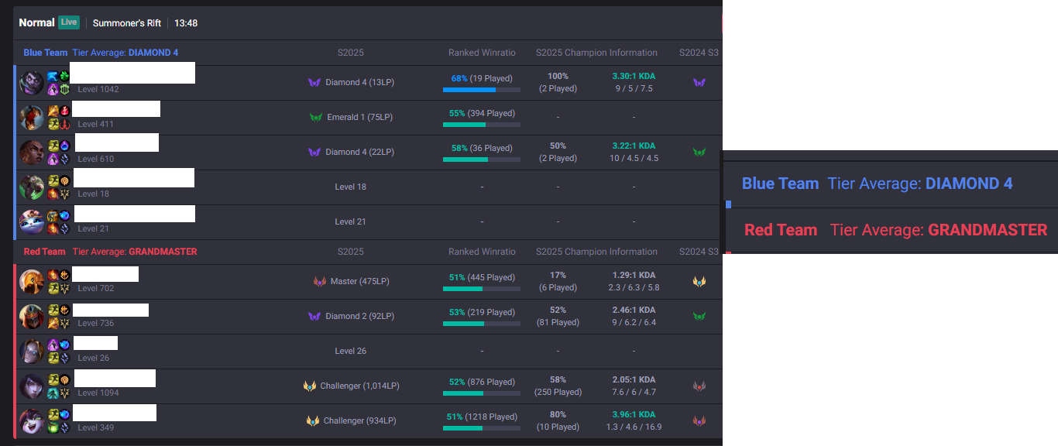This screenshot has width=1058, height=446.
Task: Click GRANDMASTER in the enlarged inset
Action: tap(988, 230)
